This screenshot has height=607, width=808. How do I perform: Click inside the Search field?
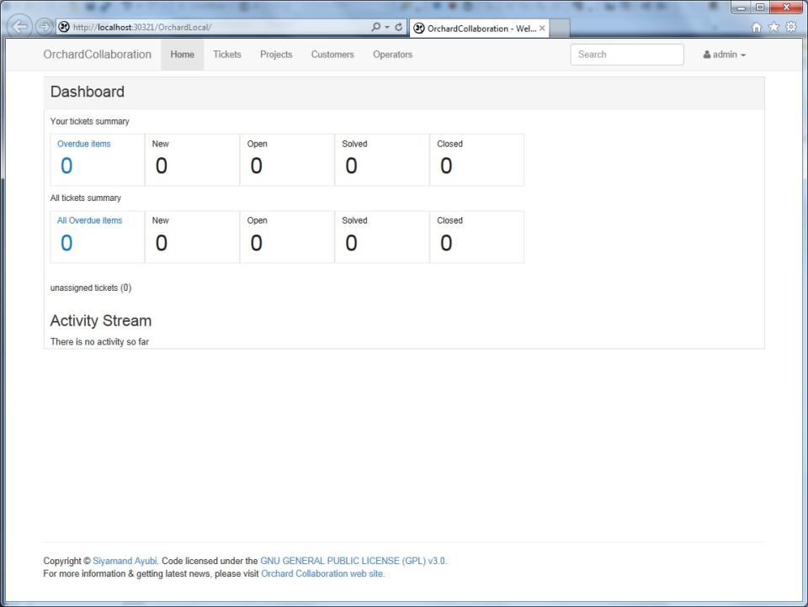pos(626,54)
